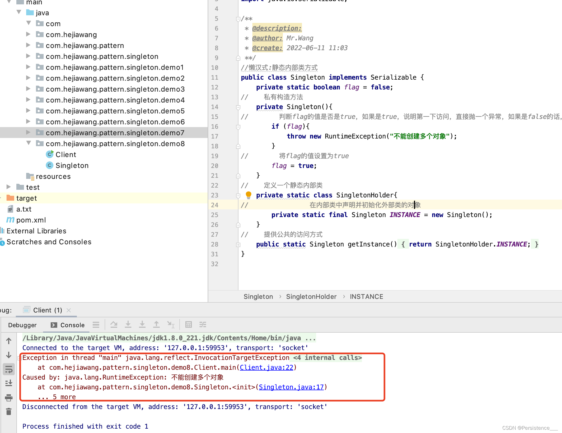562x433 pixels.
Task: Select the com.hejiawang.pattern.singleton package
Action: click(x=104, y=56)
